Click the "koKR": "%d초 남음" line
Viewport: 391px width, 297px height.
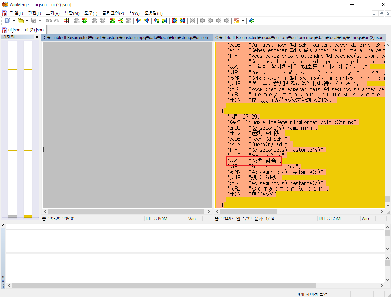pos(254,161)
